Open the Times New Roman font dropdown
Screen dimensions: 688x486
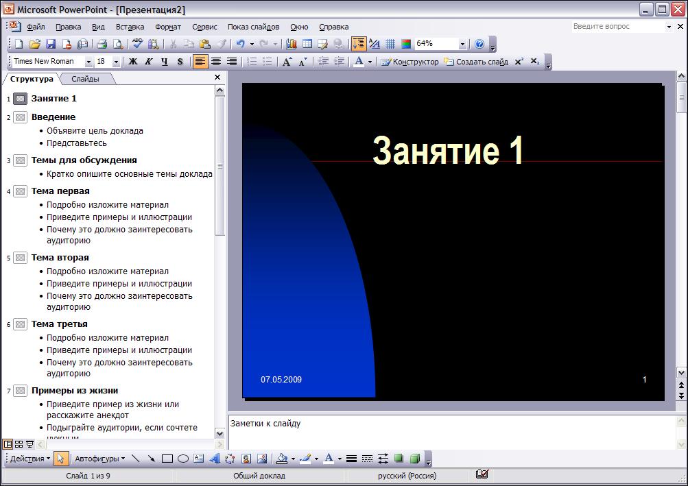(x=88, y=62)
